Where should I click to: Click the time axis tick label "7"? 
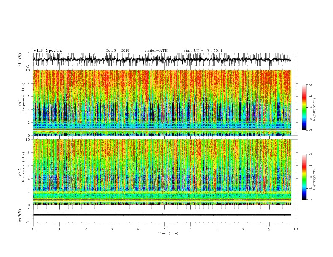click(217, 229)
